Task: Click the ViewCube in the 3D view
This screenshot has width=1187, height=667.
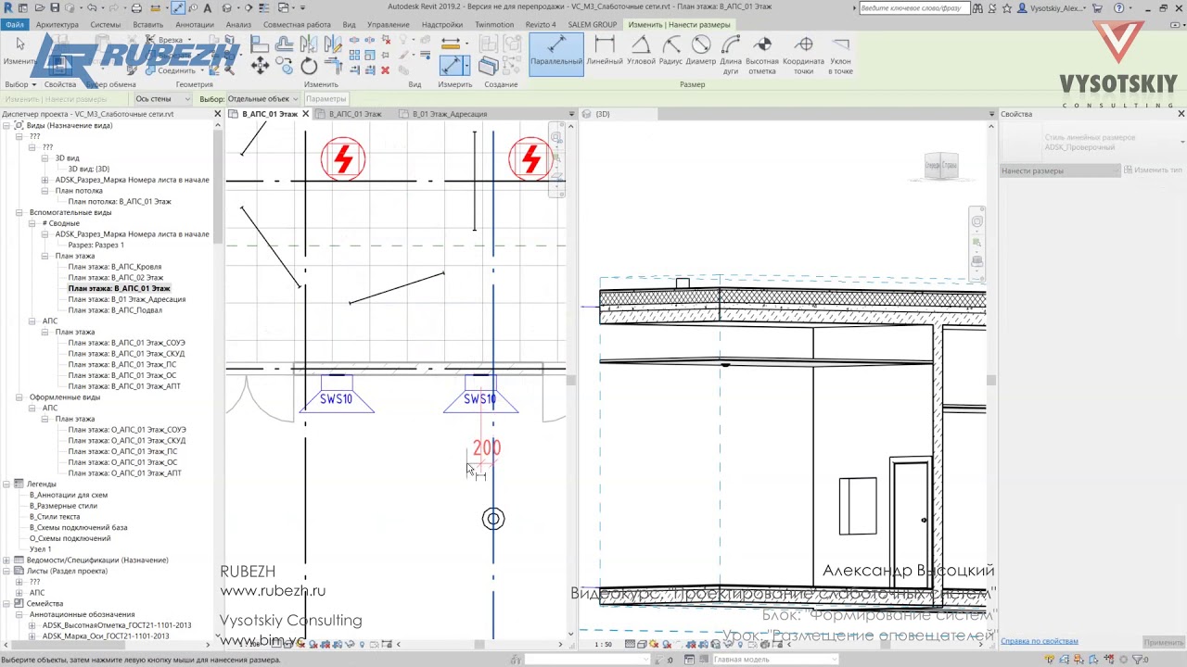Action: coord(941,166)
